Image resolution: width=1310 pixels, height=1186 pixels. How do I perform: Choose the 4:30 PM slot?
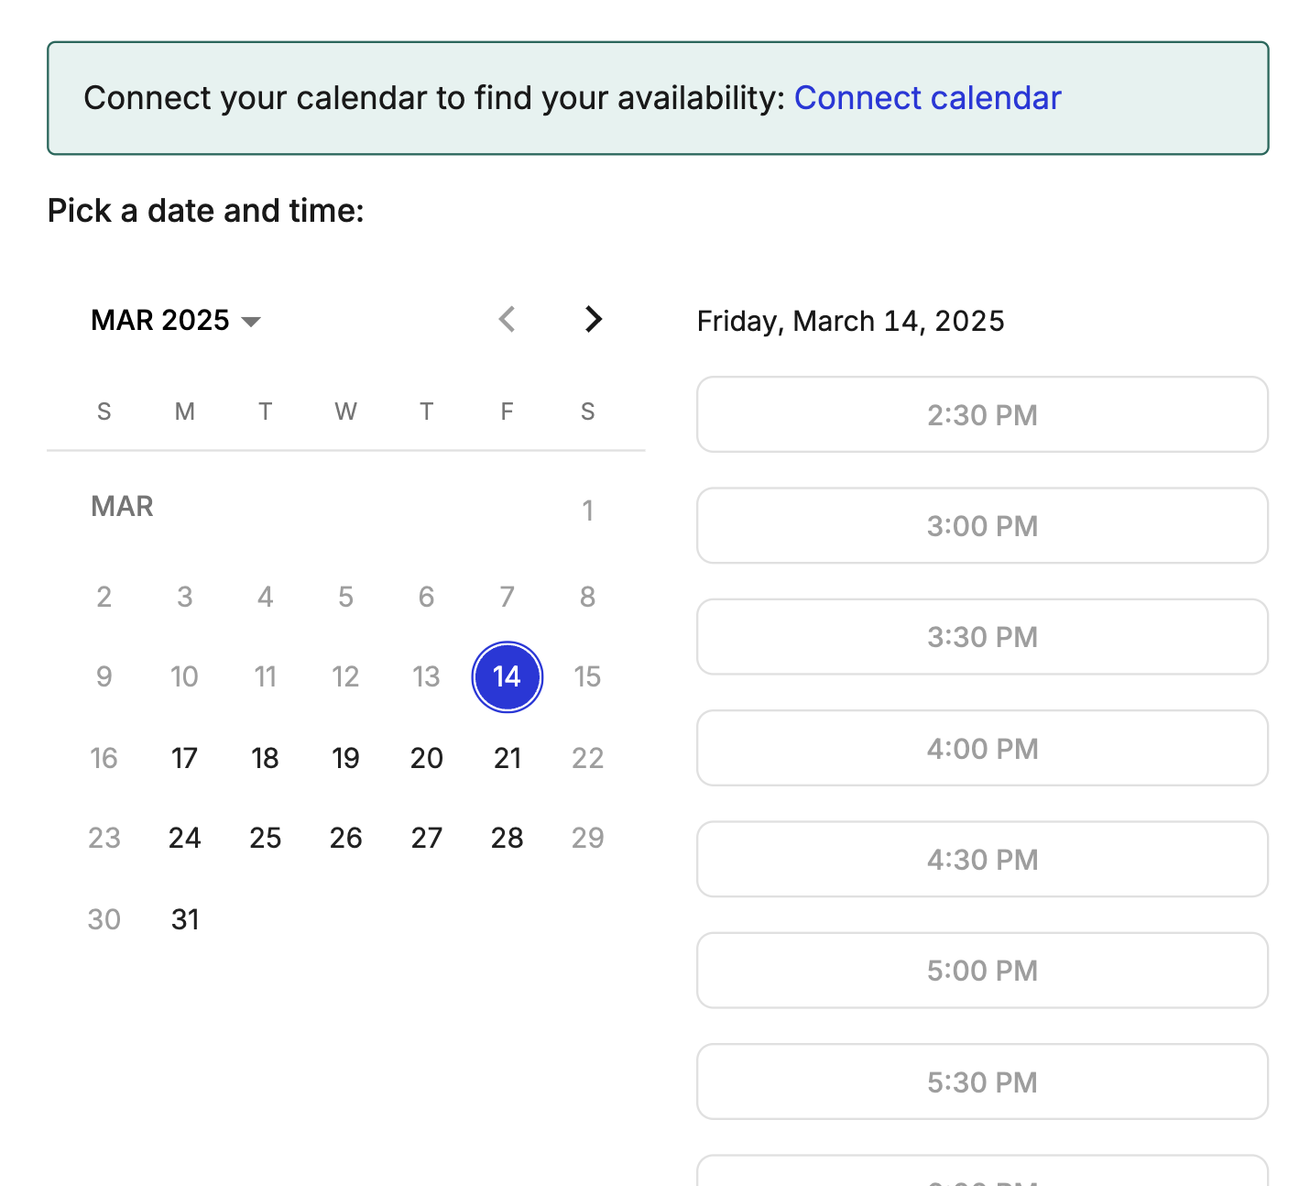coord(982,859)
